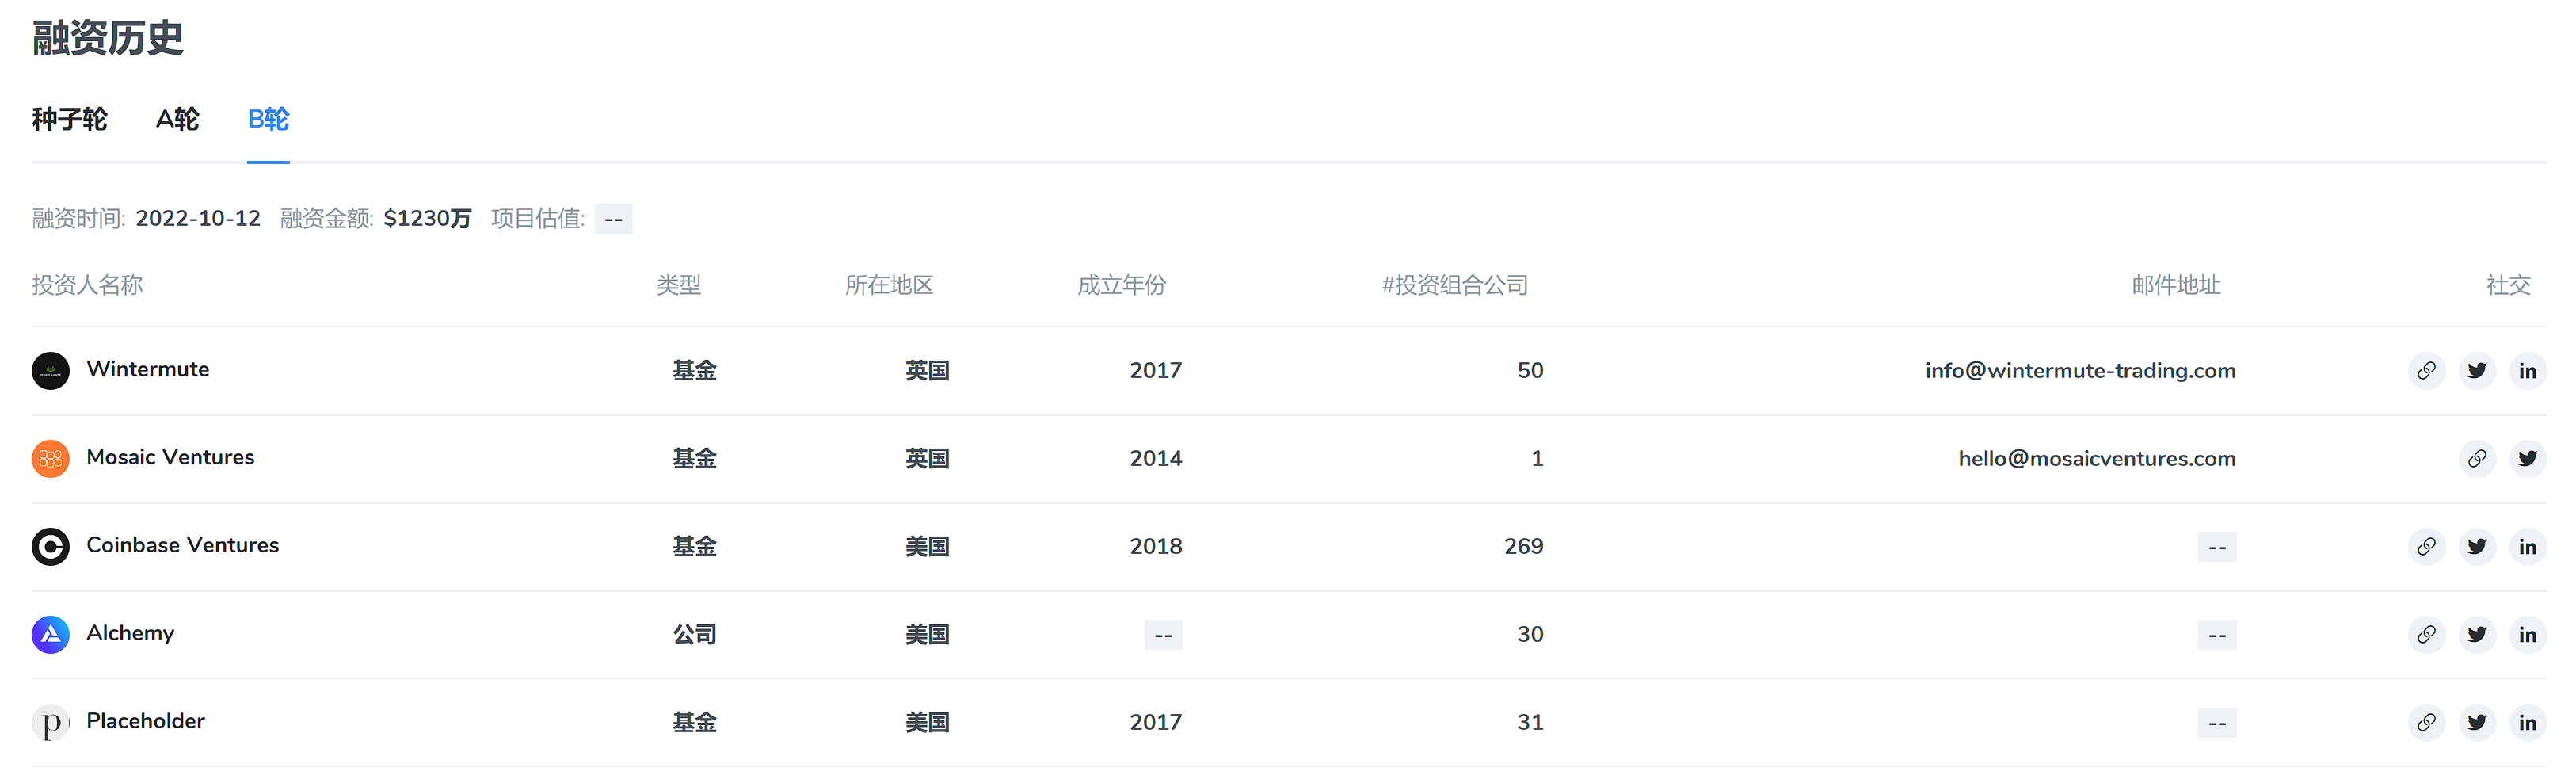Click the hello@mosaicventures.com email address
The width and height of the screenshot is (2576, 783).
(2096, 459)
